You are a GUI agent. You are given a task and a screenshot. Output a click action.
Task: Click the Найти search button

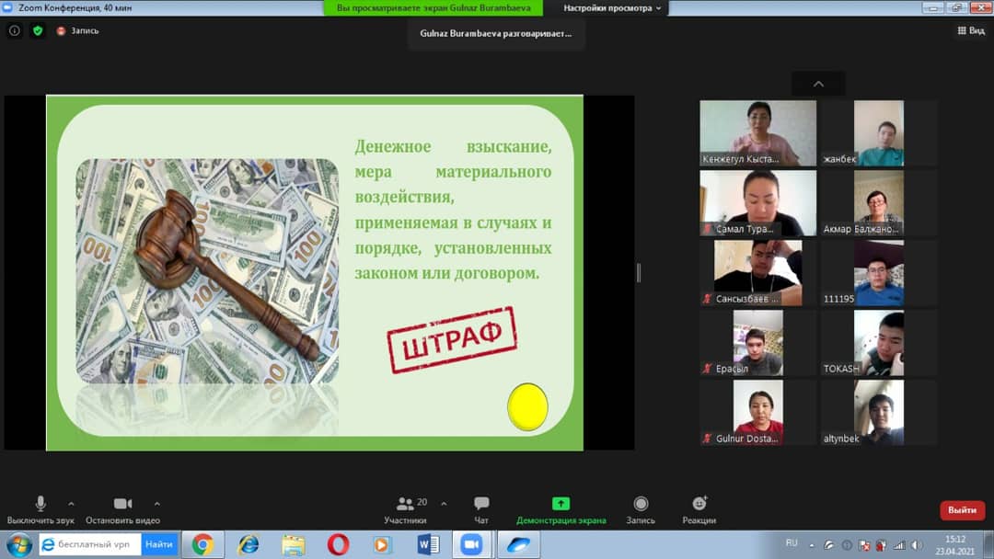(159, 544)
